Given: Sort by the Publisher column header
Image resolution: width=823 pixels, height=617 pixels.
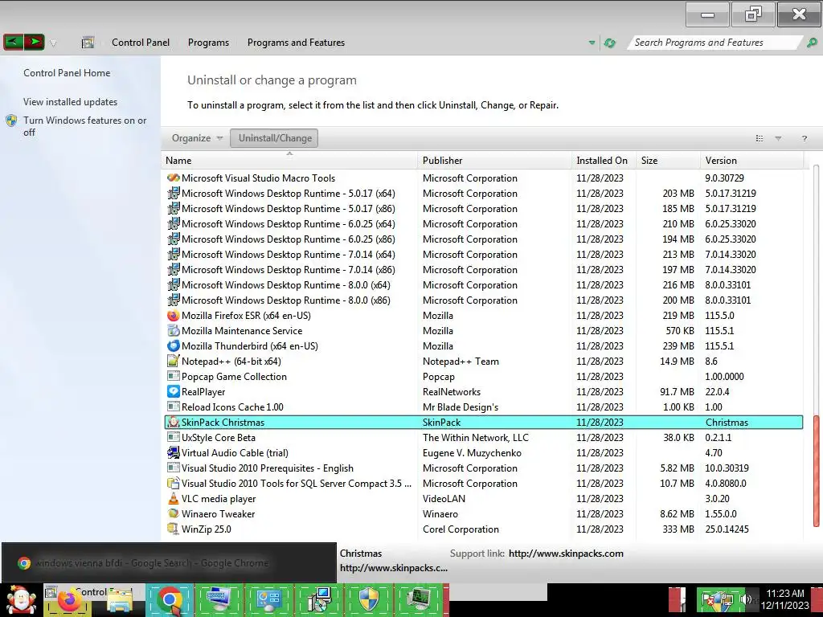Looking at the screenshot, I should pos(494,161).
